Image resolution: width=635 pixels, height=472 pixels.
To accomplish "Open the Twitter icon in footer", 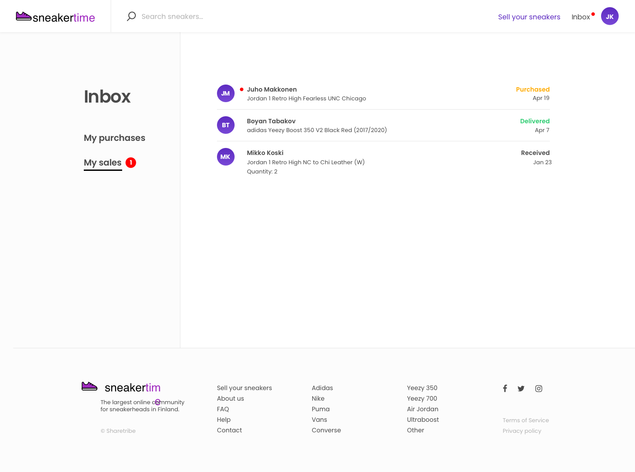I will [521, 388].
